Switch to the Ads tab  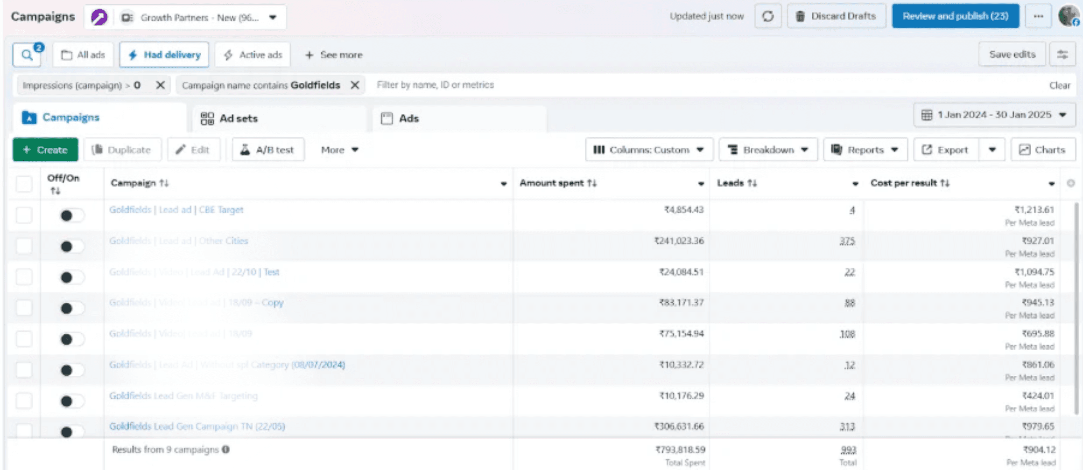459,118
